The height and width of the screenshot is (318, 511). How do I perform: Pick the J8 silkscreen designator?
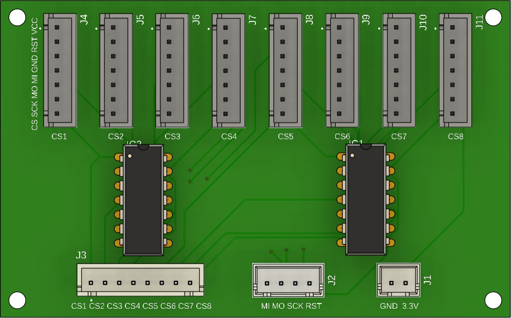(x=309, y=20)
